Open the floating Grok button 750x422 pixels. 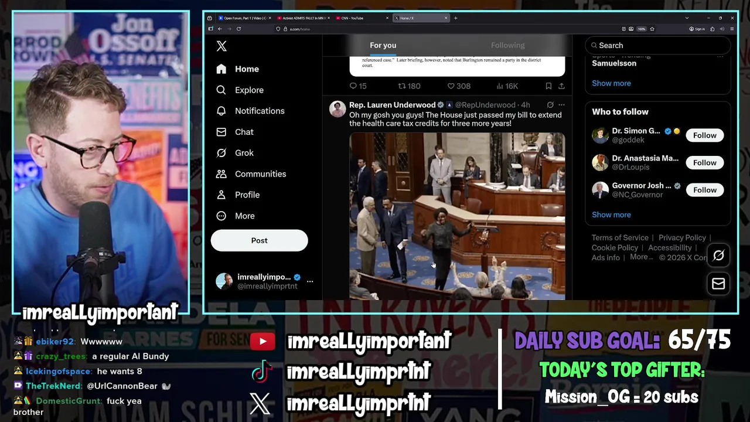[x=718, y=256]
